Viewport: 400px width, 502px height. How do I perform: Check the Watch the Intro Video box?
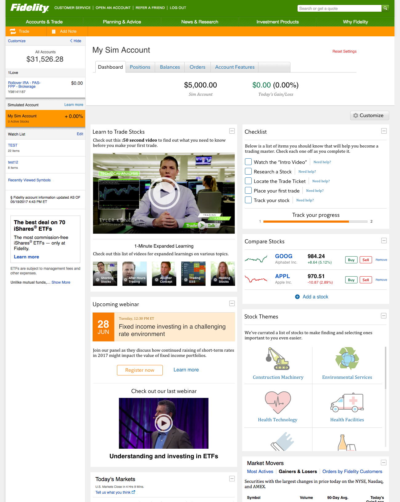pos(248,162)
